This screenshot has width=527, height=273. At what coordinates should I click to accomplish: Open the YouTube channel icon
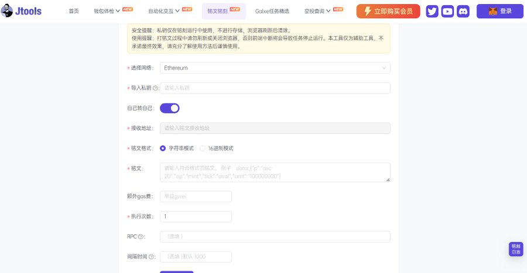click(x=447, y=12)
